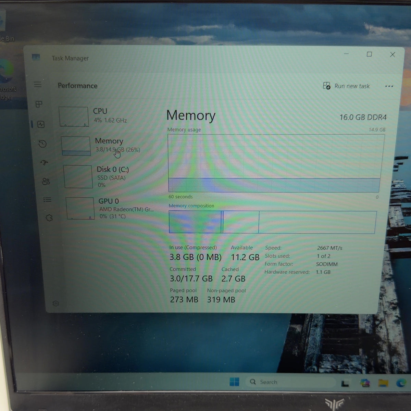This screenshot has height=411, width=411.
Task: Click the '2667 MT/s' speed value
Action: pos(329,248)
